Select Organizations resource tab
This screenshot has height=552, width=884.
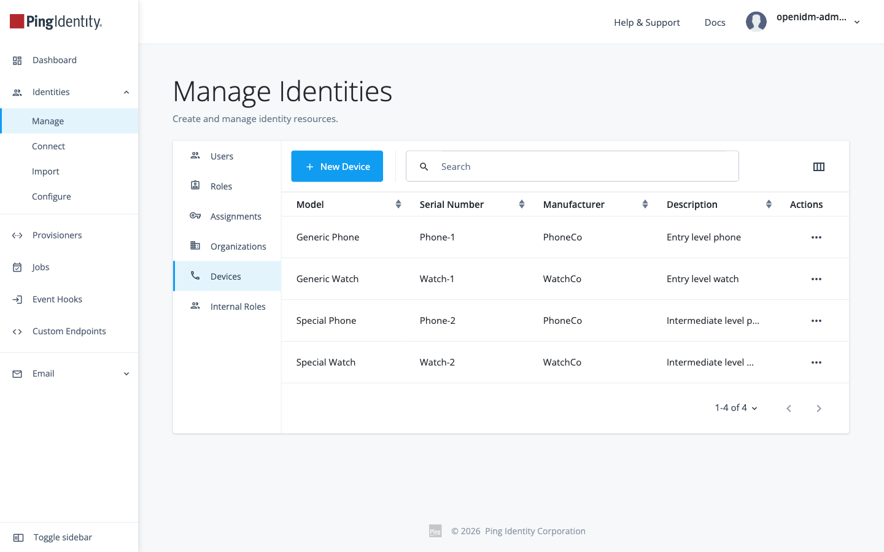227,247
